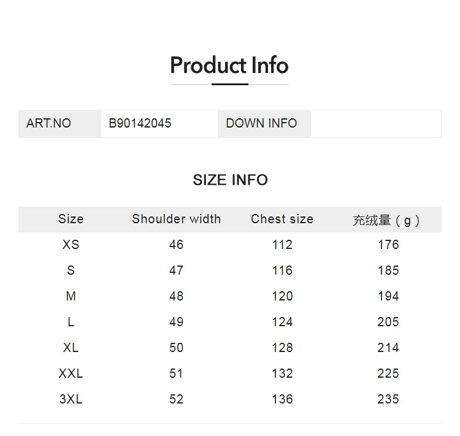Click the Product Info heading
Screen dimensions: 460x436
coord(229,66)
